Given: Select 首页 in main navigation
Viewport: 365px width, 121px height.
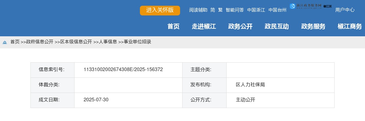Looking at the screenshot, I should [173, 27].
